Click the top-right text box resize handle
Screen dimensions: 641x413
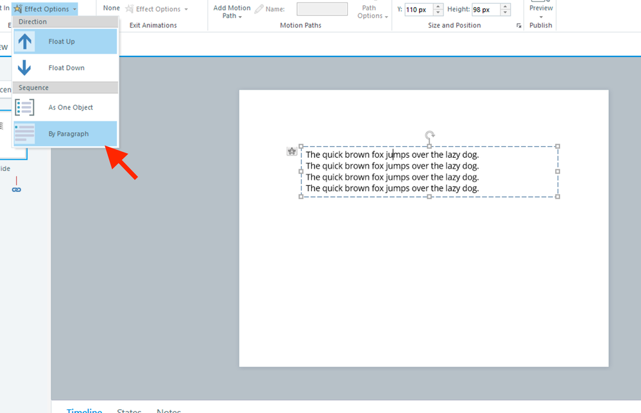558,146
